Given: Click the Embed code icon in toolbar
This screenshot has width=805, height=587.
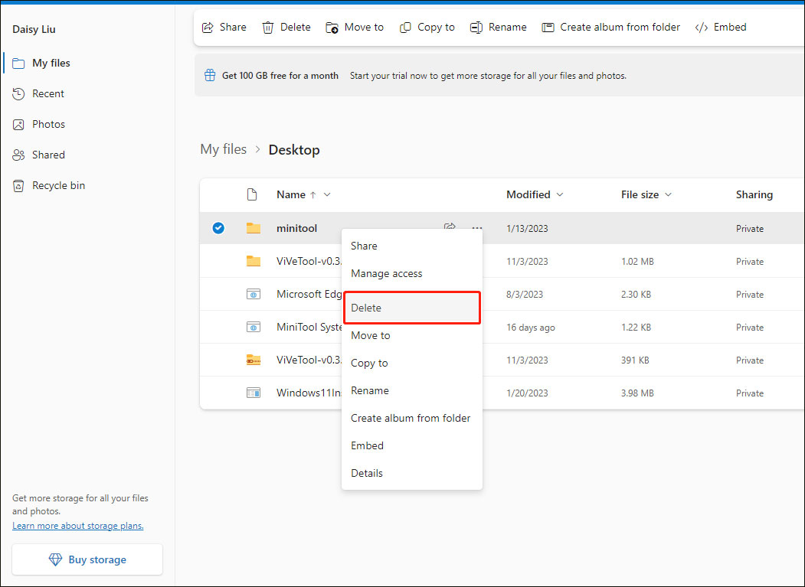Looking at the screenshot, I should pyautogui.click(x=702, y=28).
